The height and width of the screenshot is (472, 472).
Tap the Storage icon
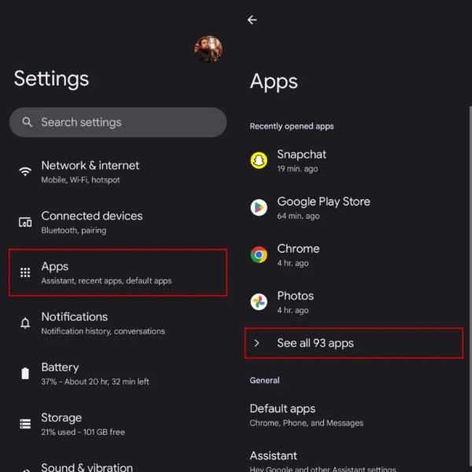click(x=25, y=424)
